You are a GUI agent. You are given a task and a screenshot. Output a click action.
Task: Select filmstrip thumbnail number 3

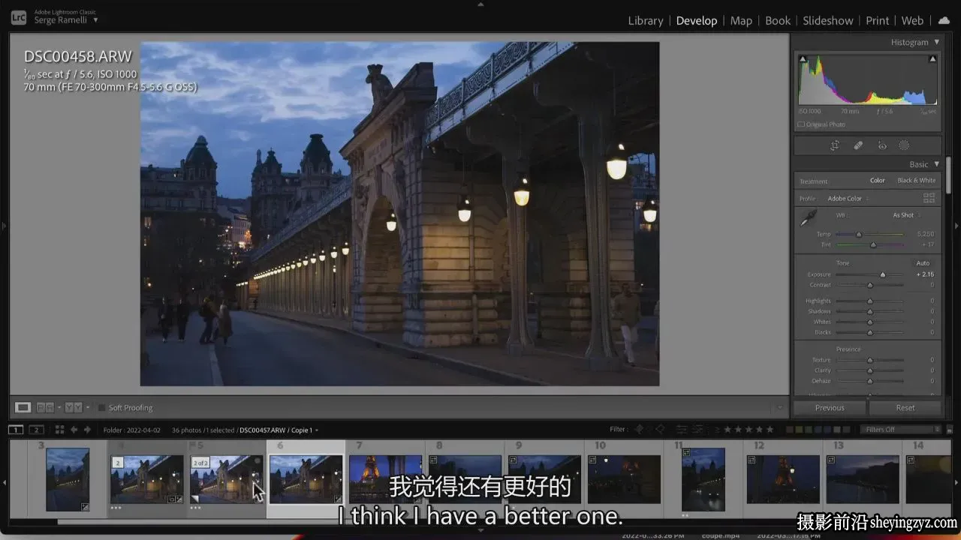coord(68,479)
